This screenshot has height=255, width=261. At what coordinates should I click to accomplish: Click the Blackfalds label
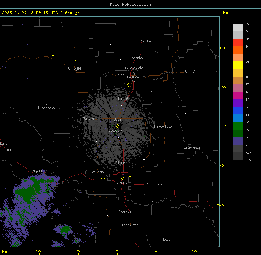tap(134, 68)
